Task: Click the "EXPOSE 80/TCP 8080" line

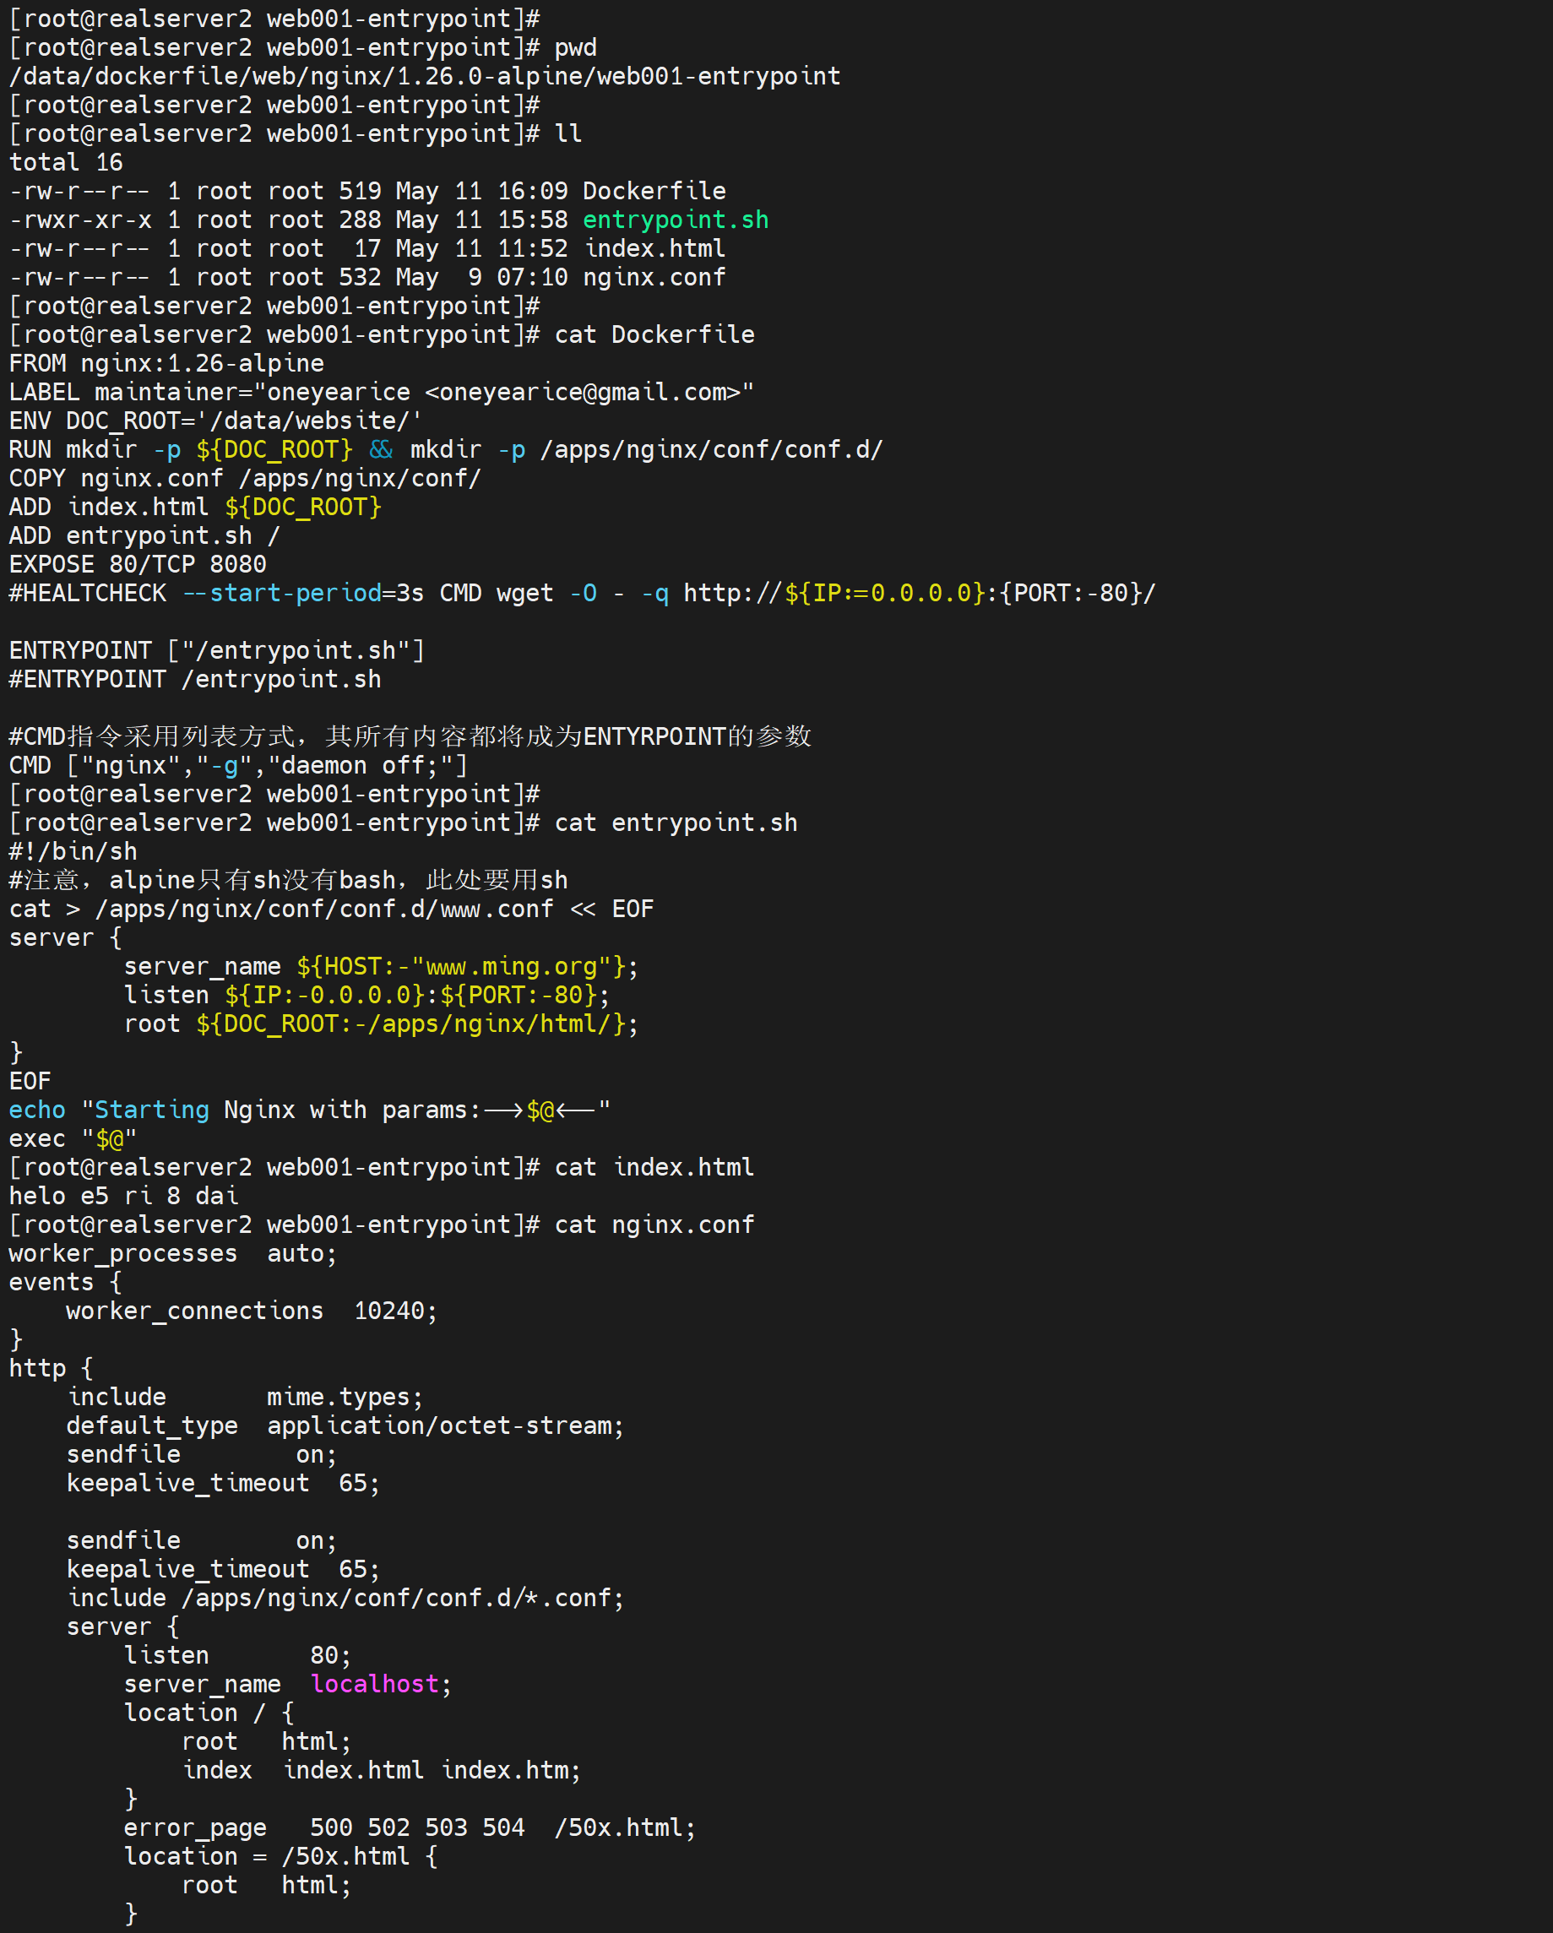Action: (137, 564)
